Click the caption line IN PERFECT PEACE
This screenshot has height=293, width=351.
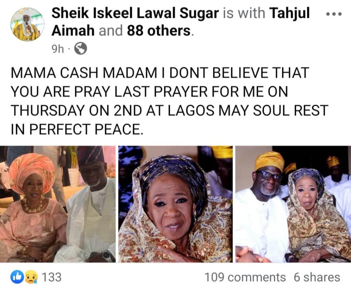point(77,129)
